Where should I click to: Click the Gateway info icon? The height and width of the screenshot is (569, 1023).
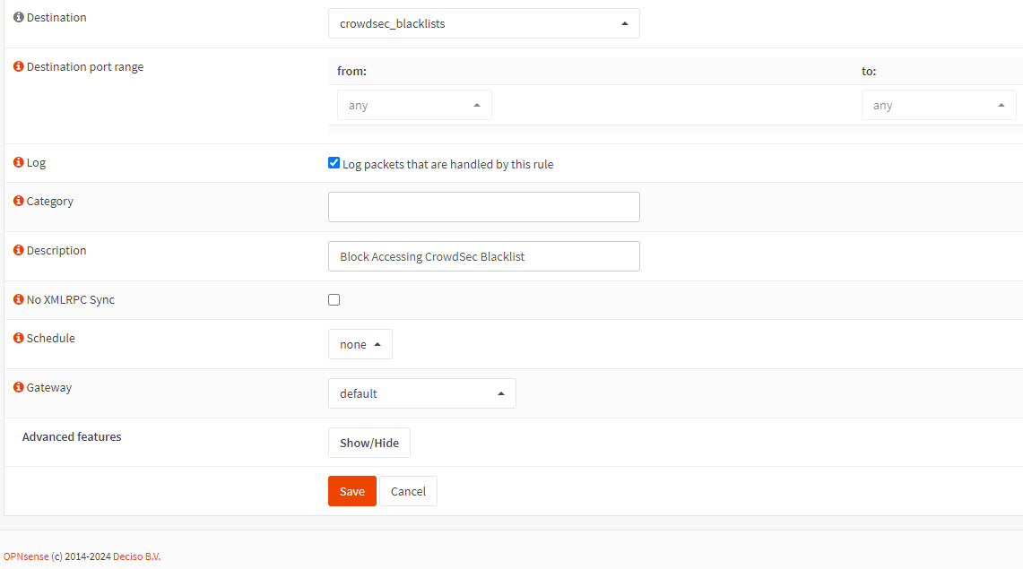click(16, 387)
